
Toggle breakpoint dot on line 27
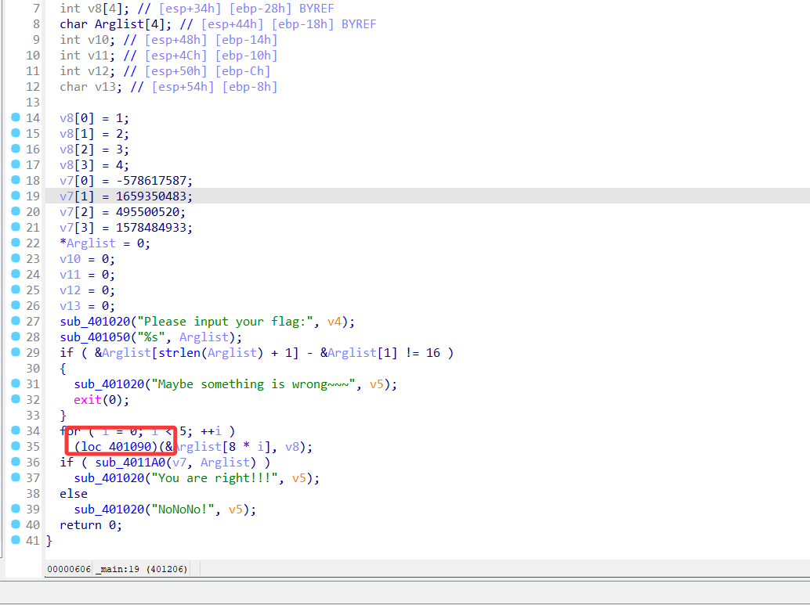click(x=16, y=321)
